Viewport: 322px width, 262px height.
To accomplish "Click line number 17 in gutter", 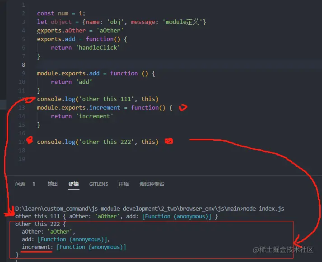I will pyautogui.click(x=22, y=142).
